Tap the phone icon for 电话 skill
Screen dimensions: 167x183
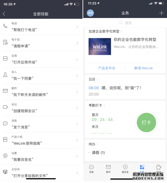pyautogui.click(x=5, y=26)
